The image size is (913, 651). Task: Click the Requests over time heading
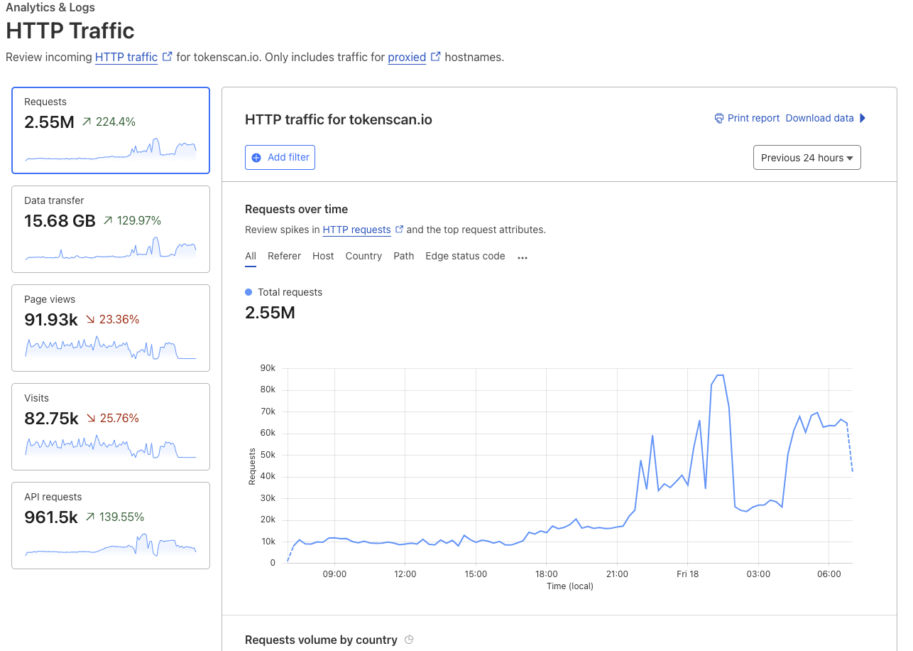tap(296, 209)
